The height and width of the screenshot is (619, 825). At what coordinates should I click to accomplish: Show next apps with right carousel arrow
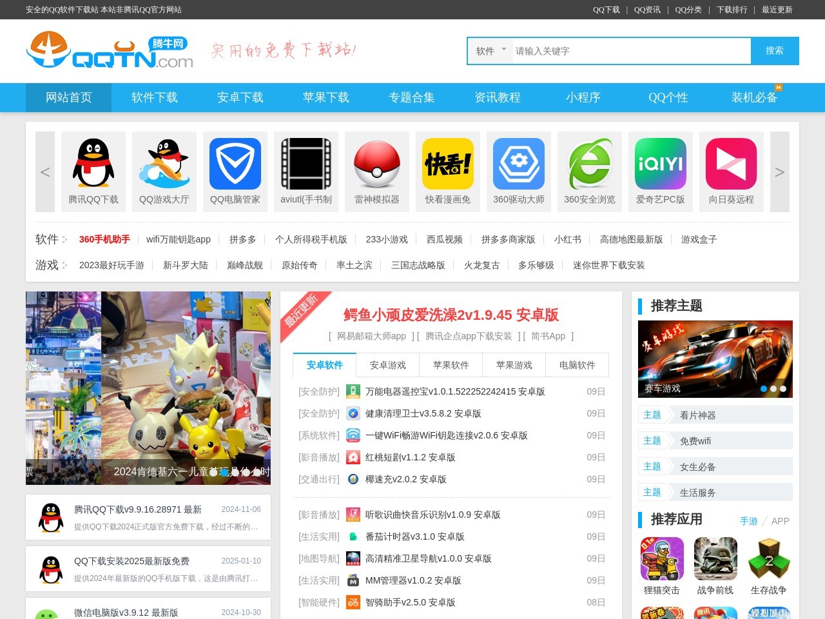(x=780, y=172)
